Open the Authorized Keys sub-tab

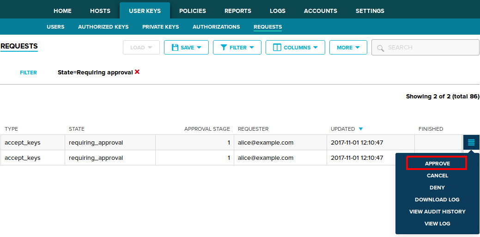coord(103,27)
